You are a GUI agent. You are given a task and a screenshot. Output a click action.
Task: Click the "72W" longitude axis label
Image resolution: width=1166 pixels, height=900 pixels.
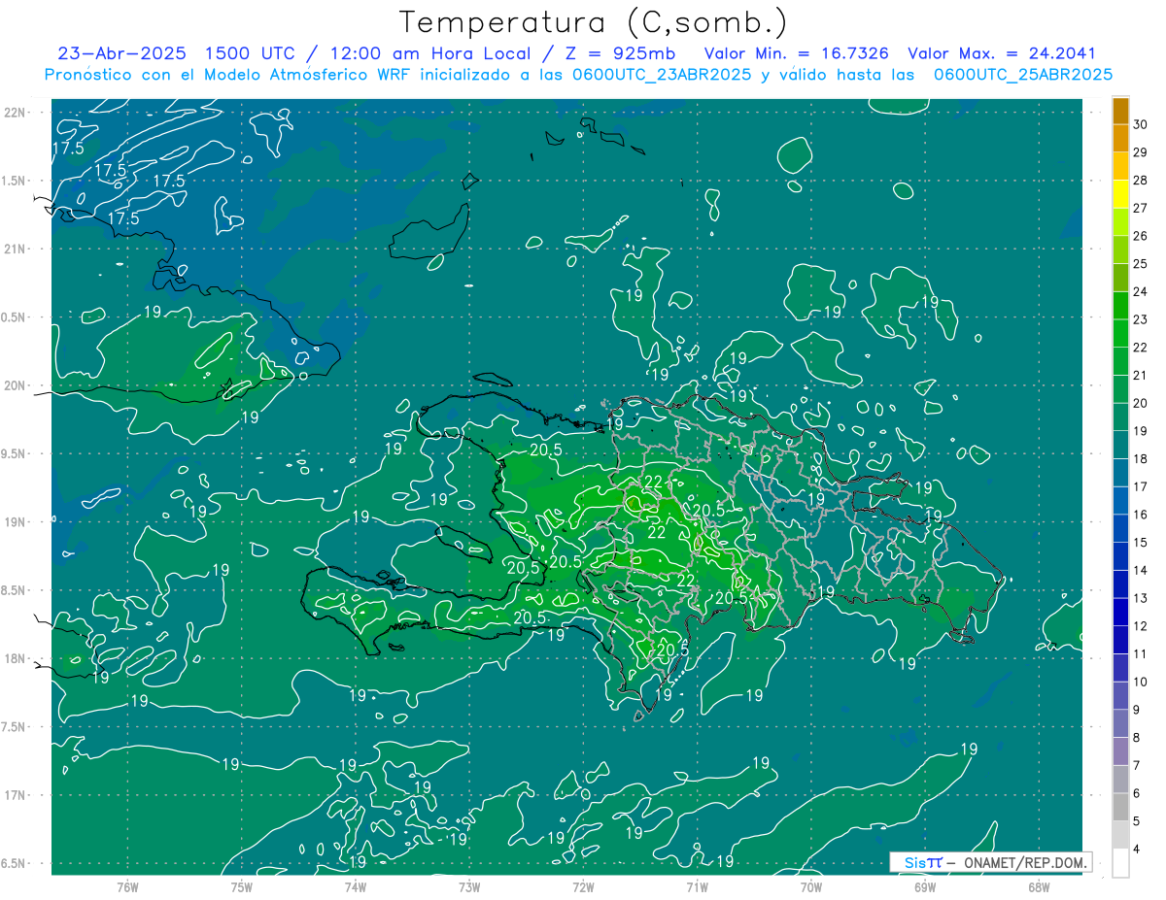(x=583, y=887)
